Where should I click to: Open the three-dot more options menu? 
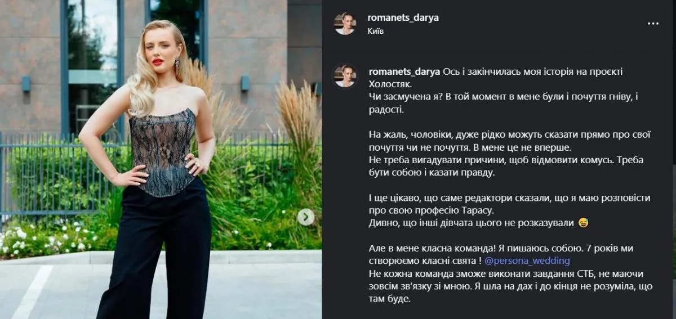click(x=653, y=24)
